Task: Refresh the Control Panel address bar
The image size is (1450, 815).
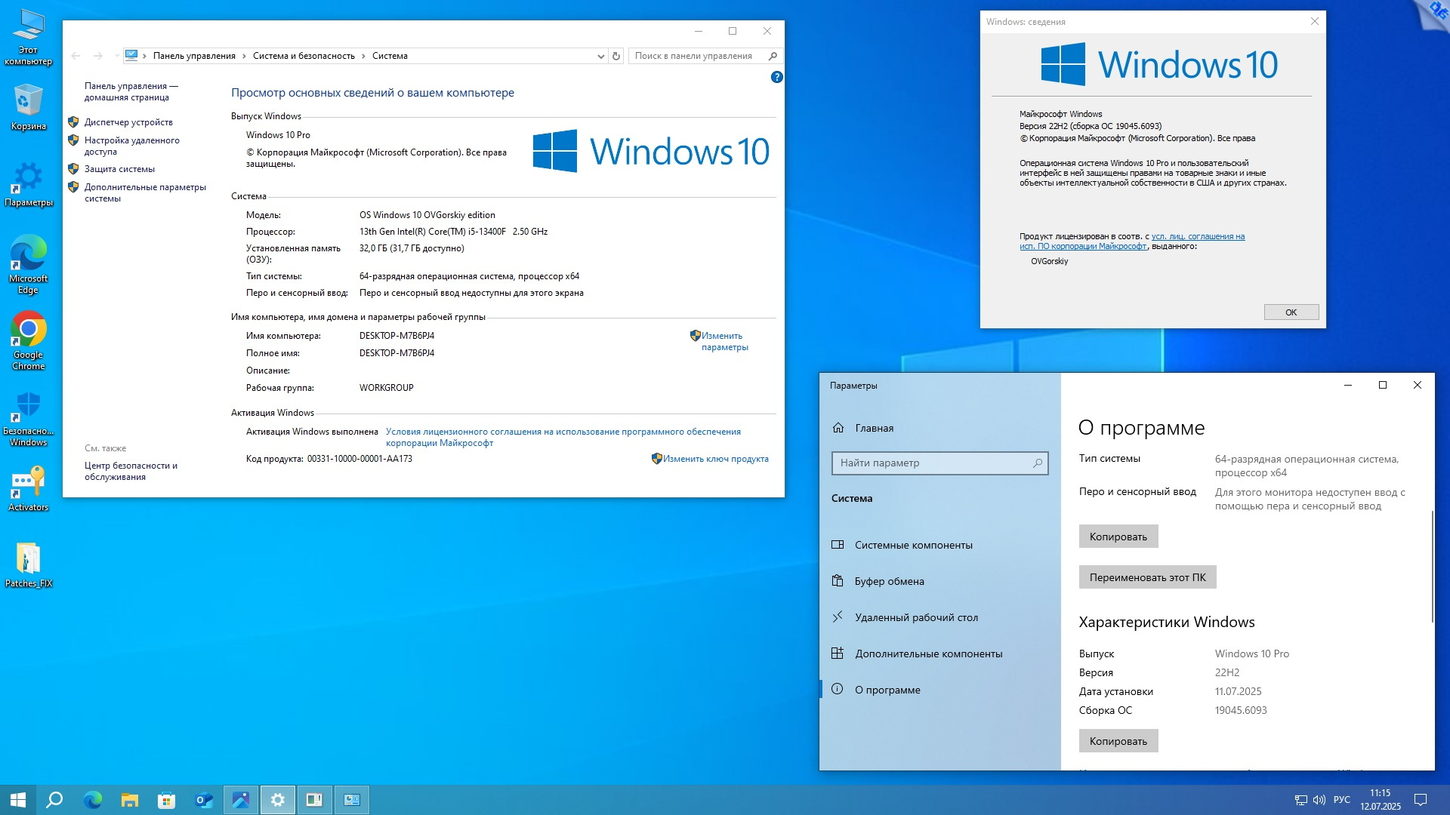Action: point(616,56)
